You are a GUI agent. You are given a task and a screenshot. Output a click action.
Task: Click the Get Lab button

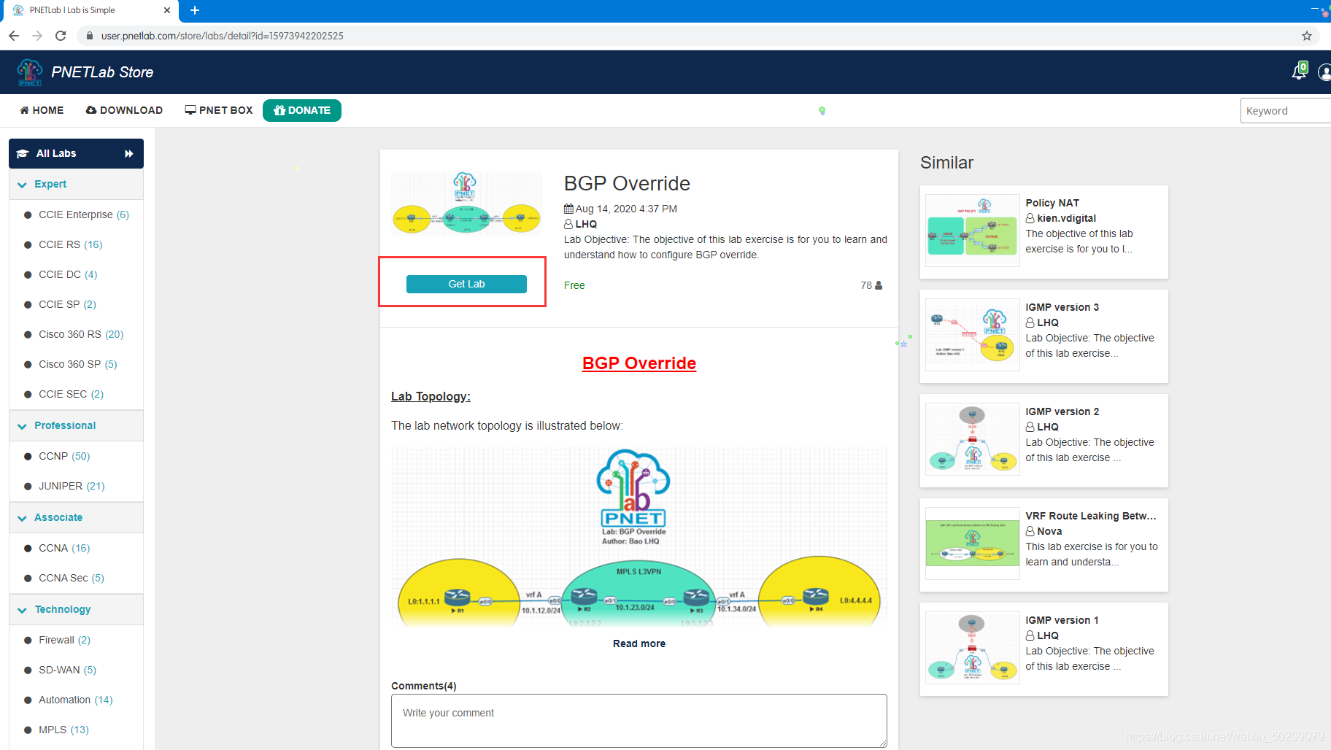(466, 284)
